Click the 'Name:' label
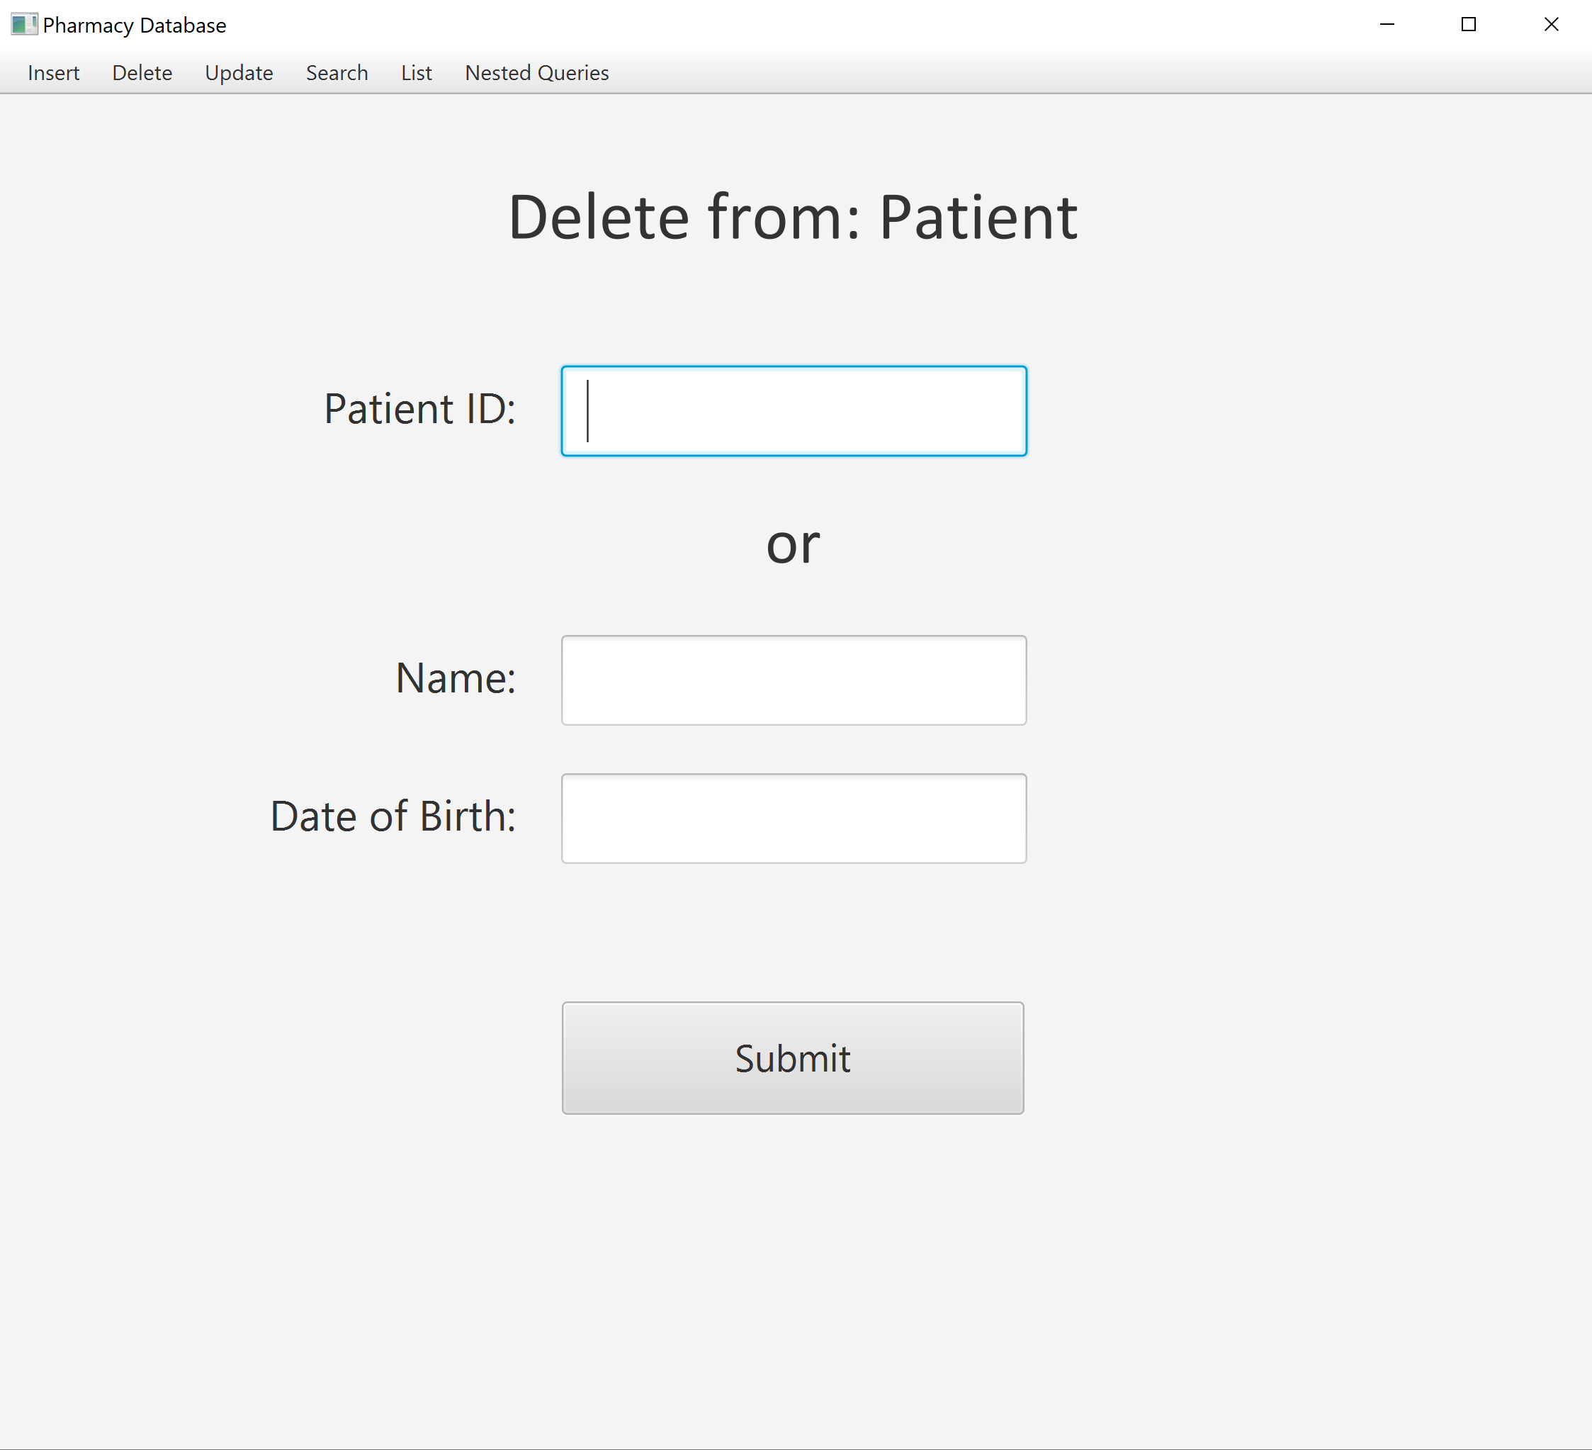The width and height of the screenshot is (1592, 1450). pyautogui.click(x=456, y=678)
